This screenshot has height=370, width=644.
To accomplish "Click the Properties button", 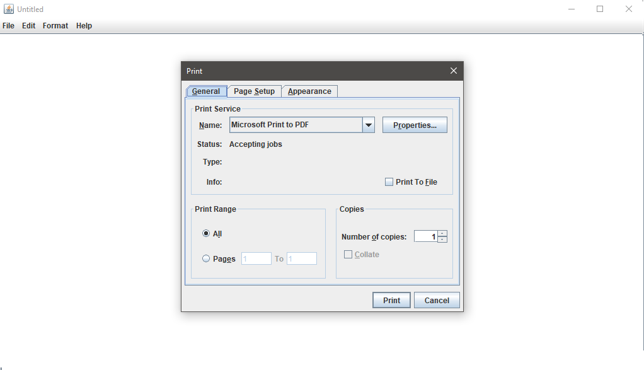I will tap(414, 125).
